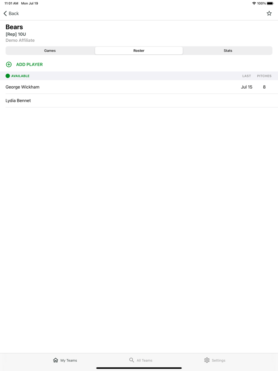Click the green Available status dot
The image size is (278, 371).
(x=8, y=76)
